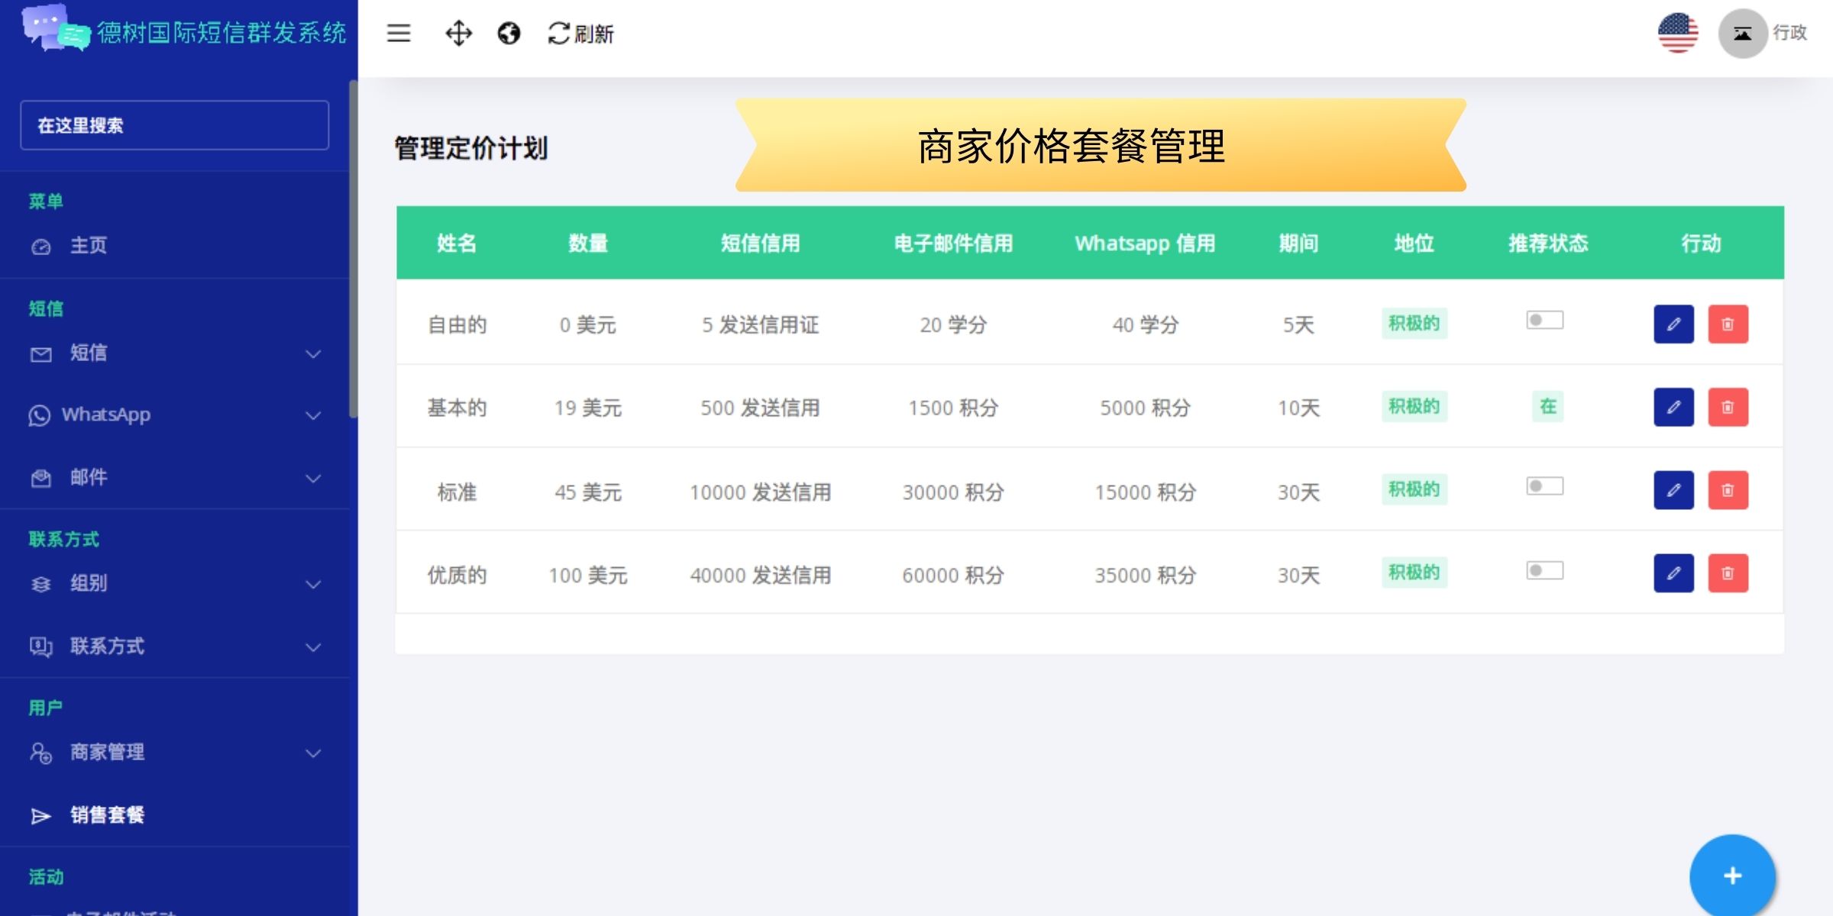Edit the 优质的 plan with pencil icon
The height and width of the screenshot is (916, 1833).
click(1673, 573)
